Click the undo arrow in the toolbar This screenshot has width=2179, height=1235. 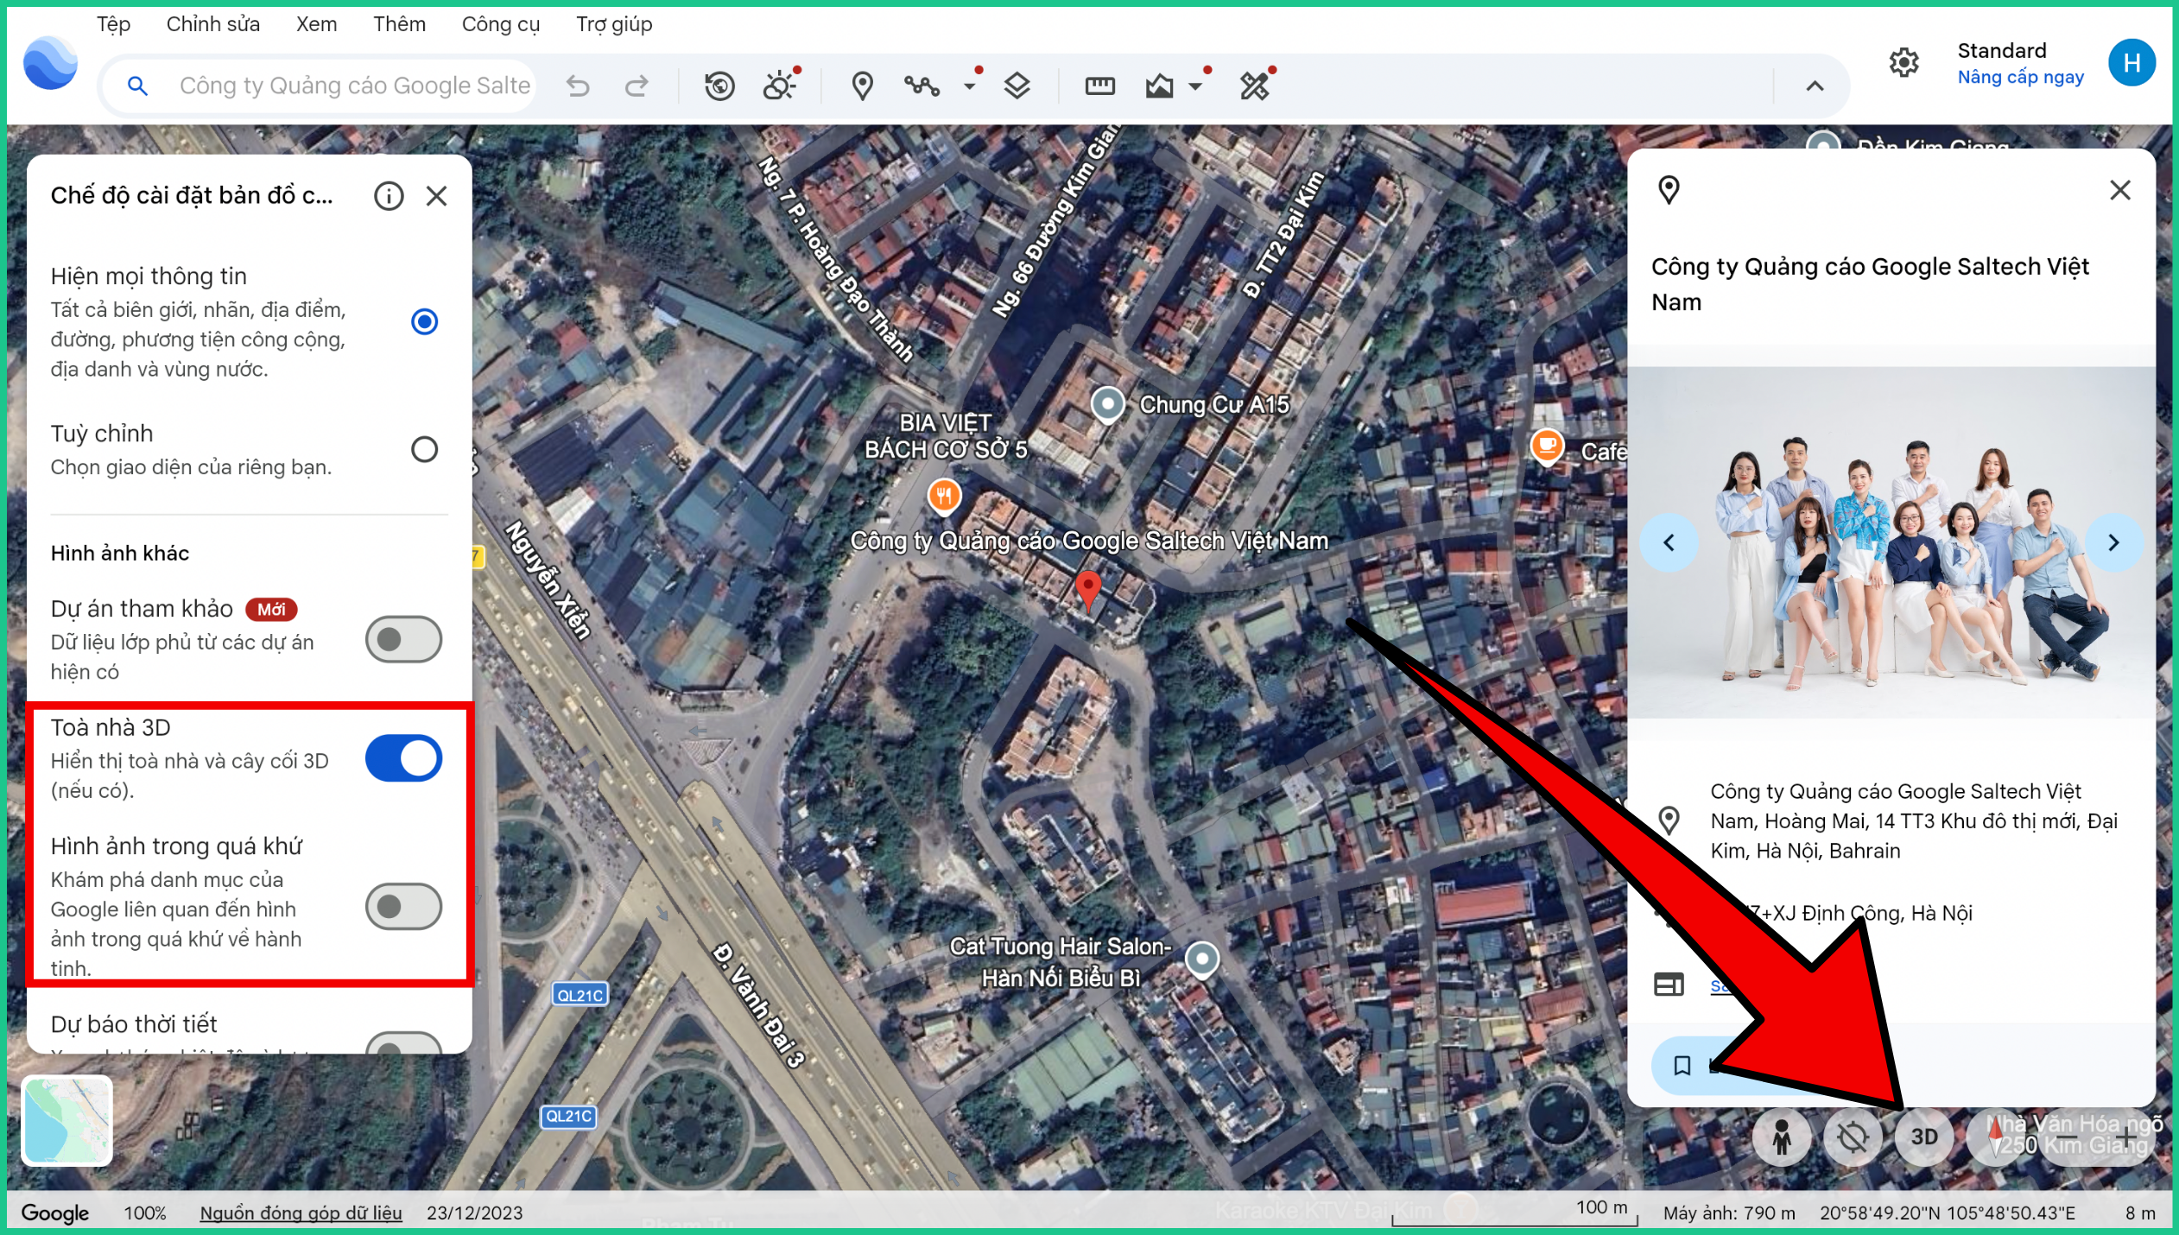tap(578, 85)
